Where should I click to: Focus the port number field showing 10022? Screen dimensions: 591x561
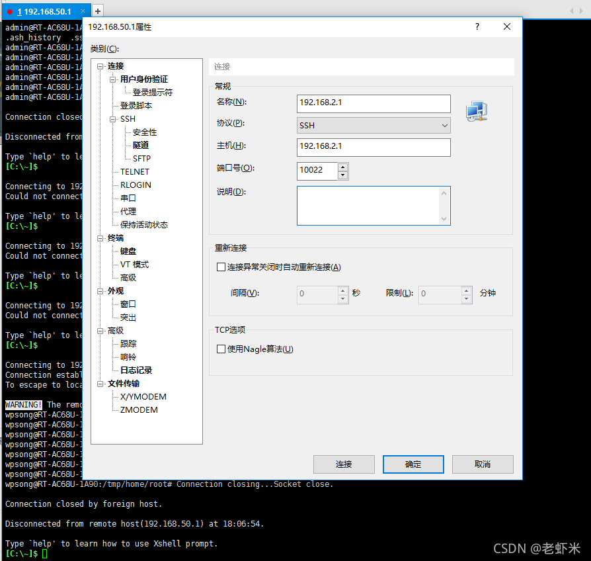click(317, 171)
